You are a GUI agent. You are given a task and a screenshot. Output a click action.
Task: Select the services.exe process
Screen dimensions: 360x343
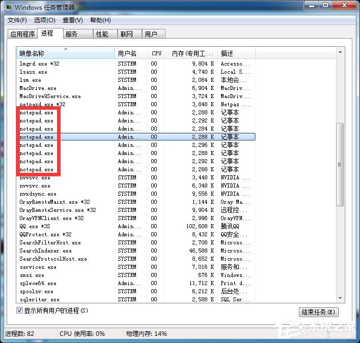136,267
